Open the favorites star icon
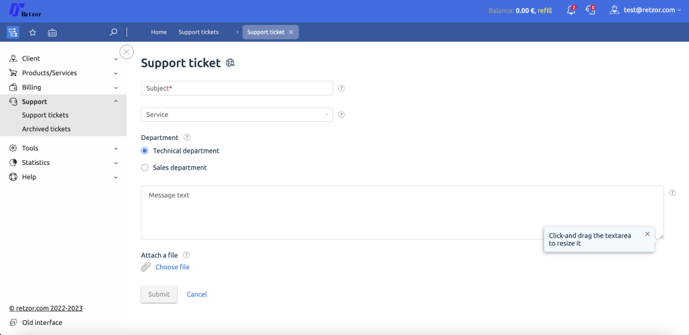689x335 pixels. point(32,32)
